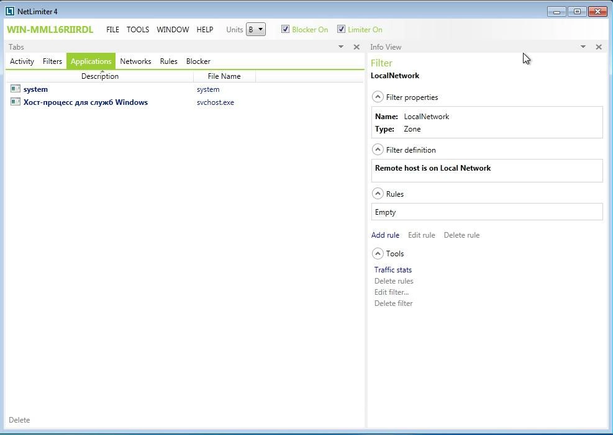Select the system application row
The image size is (613, 435).
coord(184,89)
